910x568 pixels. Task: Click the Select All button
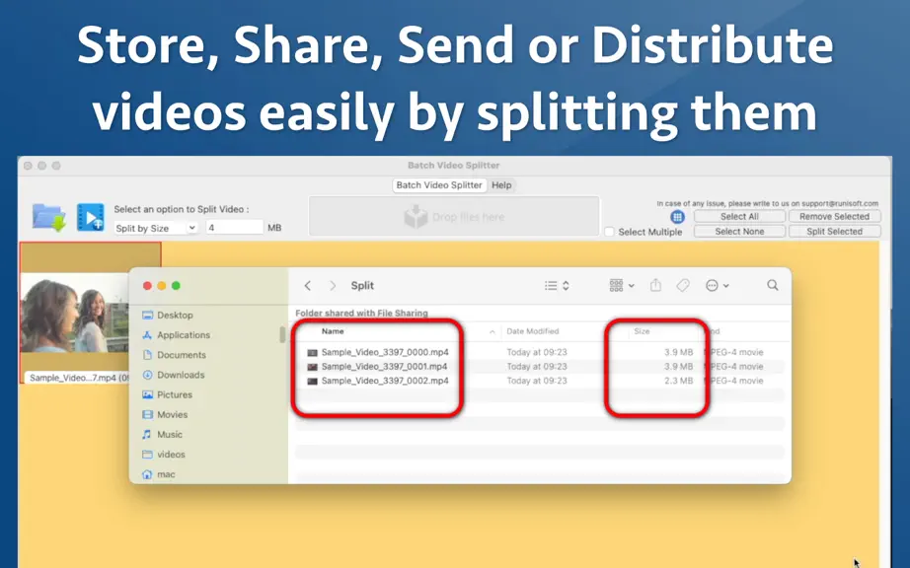coord(739,216)
